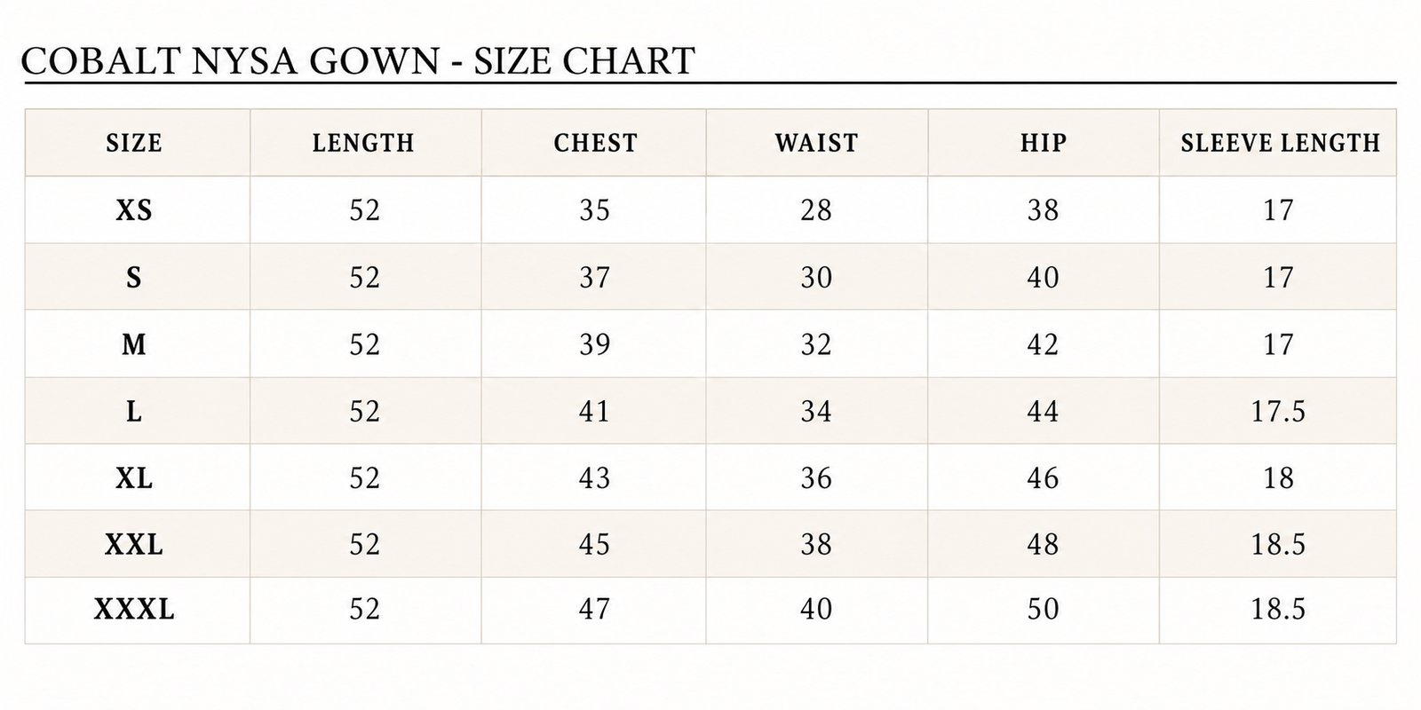Click the LENGTH column header
The width and height of the screenshot is (1421, 710).
pyautogui.click(x=363, y=143)
